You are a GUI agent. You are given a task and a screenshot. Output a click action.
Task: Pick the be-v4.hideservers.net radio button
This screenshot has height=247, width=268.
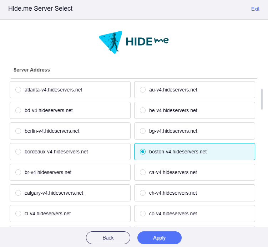pyautogui.click(x=143, y=110)
